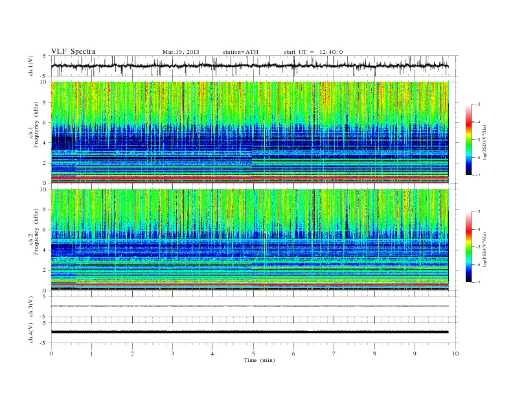The height and width of the screenshot is (397, 513).
Task: Click time axis tick label '0'
Action: pos(51,354)
